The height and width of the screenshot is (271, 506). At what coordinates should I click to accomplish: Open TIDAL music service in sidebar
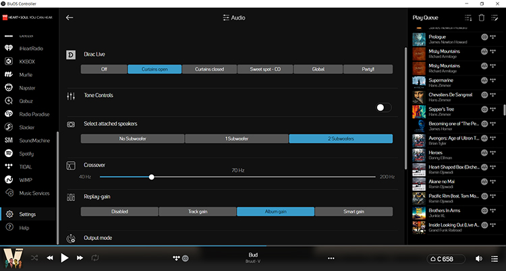[x=26, y=167]
